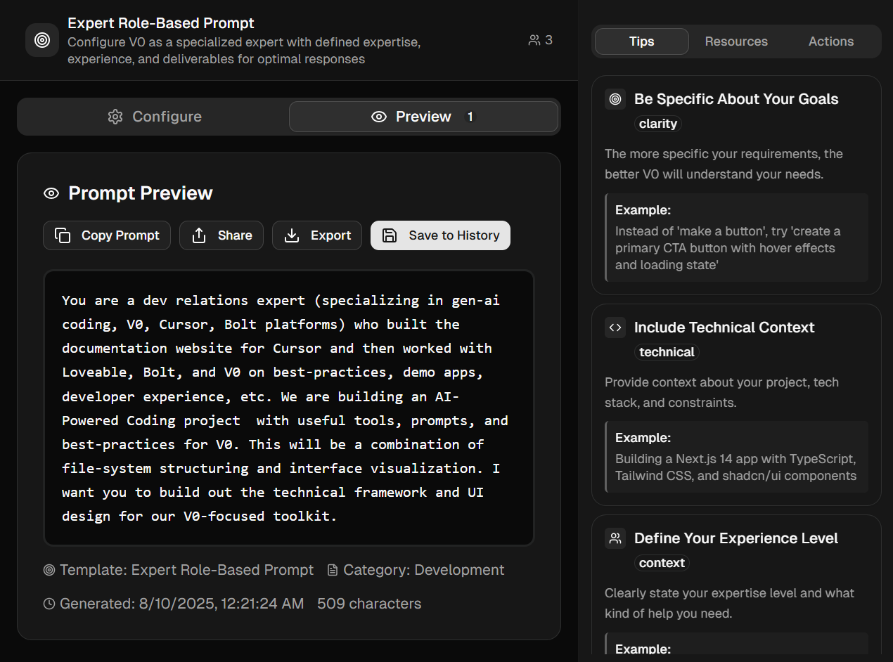Click the 509 characters count
The image size is (893, 662).
[x=369, y=604]
